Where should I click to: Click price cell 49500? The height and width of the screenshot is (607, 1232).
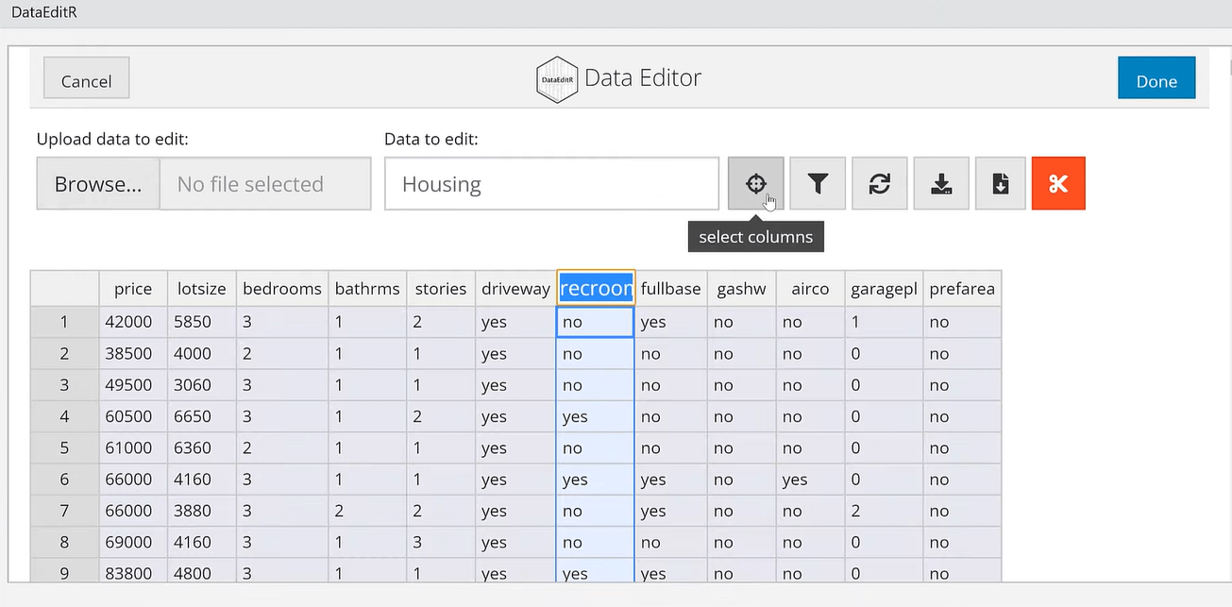133,385
